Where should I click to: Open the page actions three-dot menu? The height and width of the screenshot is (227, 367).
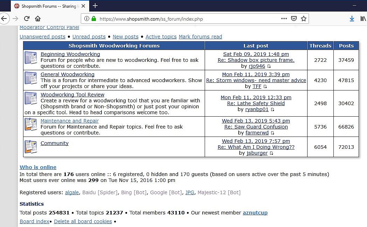click(284, 19)
